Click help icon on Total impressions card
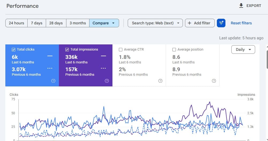Image resolution: width=268 pixels, height=141 pixels. (x=107, y=81)
